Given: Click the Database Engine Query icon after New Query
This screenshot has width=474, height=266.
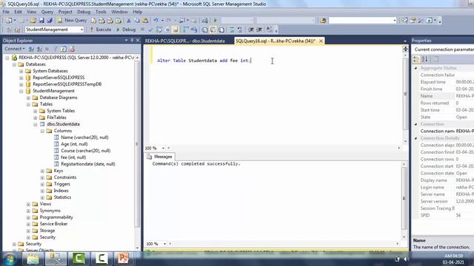Looking at the screenshot, I should 94,21.
